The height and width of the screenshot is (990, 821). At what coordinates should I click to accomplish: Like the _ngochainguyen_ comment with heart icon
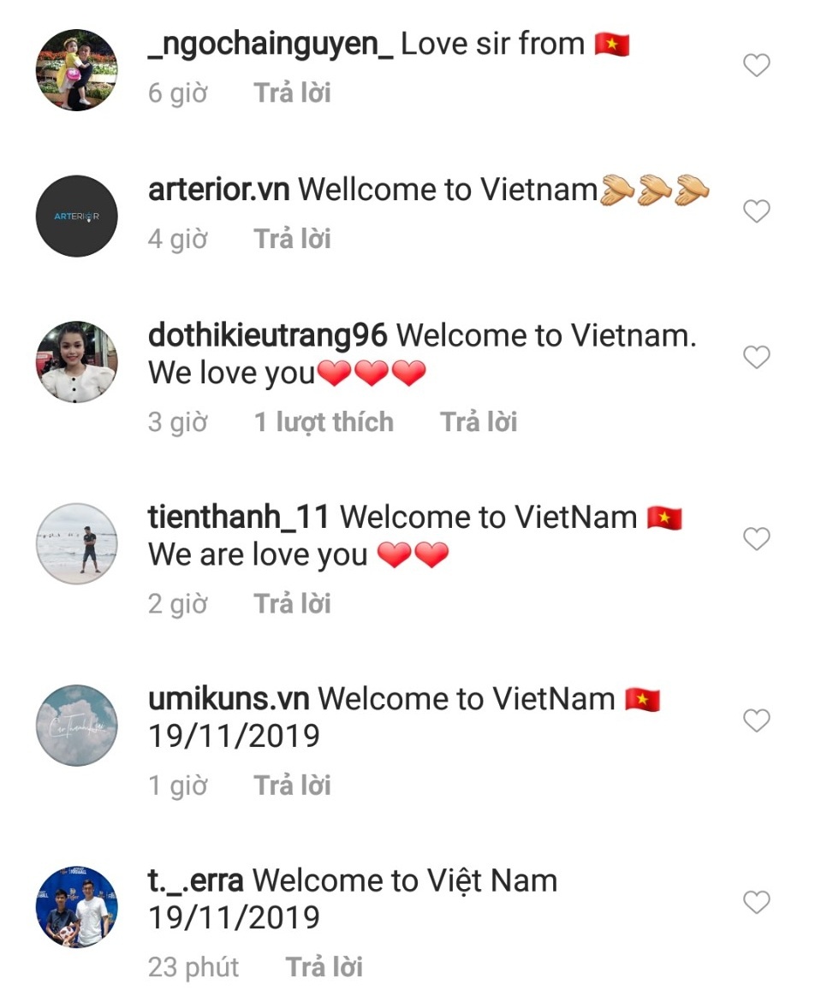(756, 65)
